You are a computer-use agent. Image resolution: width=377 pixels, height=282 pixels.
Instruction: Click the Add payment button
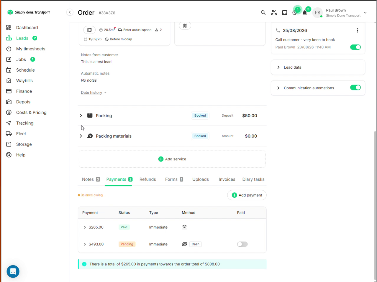coord(247,195)
